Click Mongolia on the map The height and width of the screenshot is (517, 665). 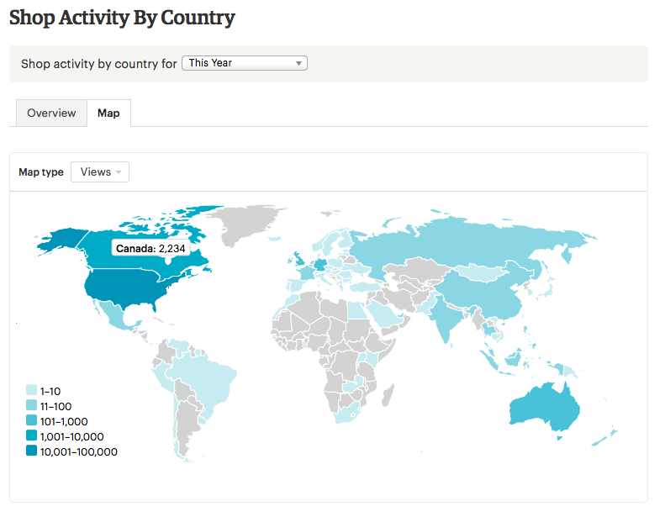click(482, 272)
